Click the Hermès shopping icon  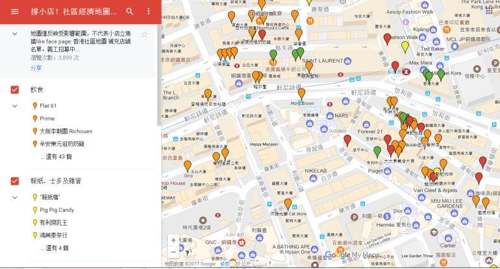tap(416, 226)
